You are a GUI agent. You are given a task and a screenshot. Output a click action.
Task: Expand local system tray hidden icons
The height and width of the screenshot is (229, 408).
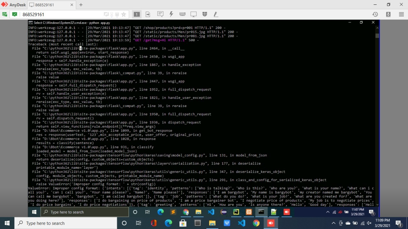pos(333,223)
